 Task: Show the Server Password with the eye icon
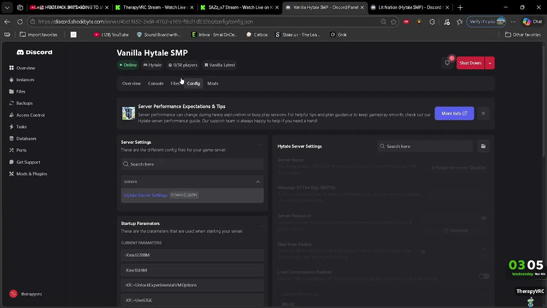pos(484,218)
